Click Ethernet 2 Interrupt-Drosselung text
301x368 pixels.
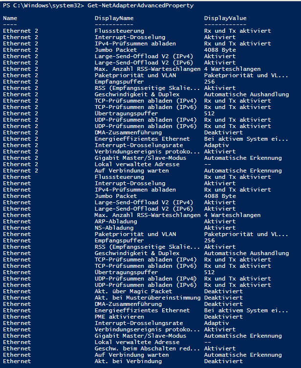pyautogui.click(x=130, y=37)
